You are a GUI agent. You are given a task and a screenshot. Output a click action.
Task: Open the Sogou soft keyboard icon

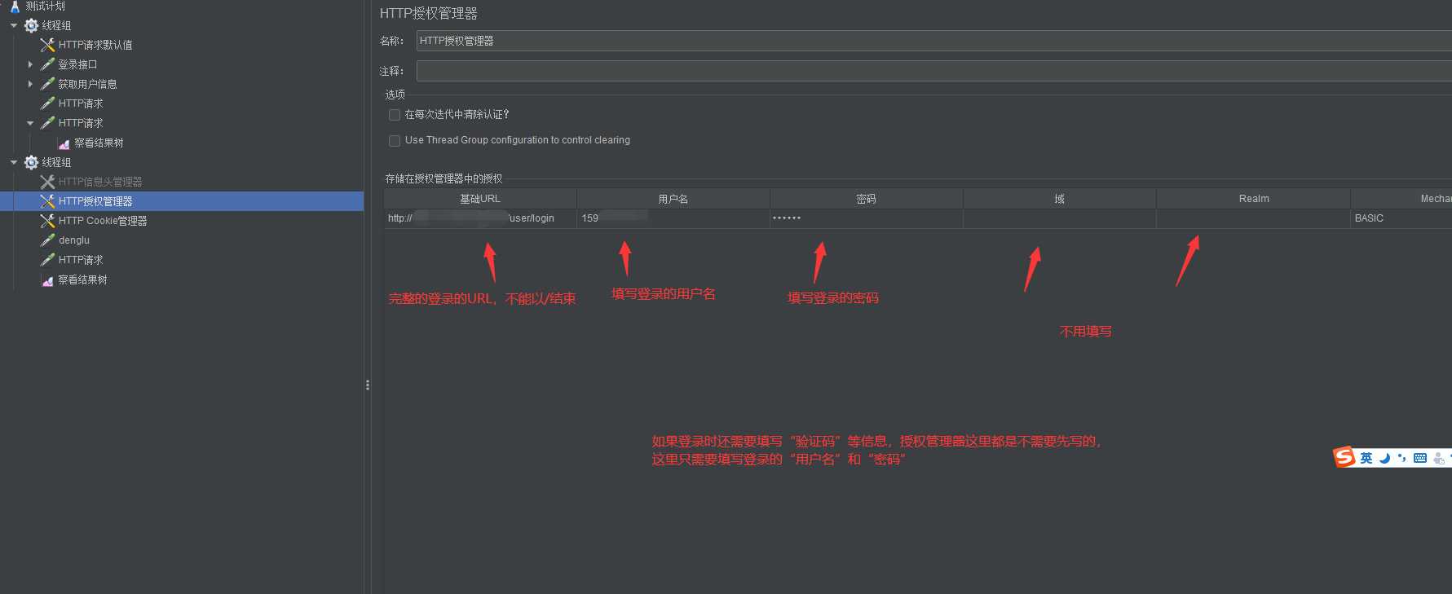click(1420, 458)
